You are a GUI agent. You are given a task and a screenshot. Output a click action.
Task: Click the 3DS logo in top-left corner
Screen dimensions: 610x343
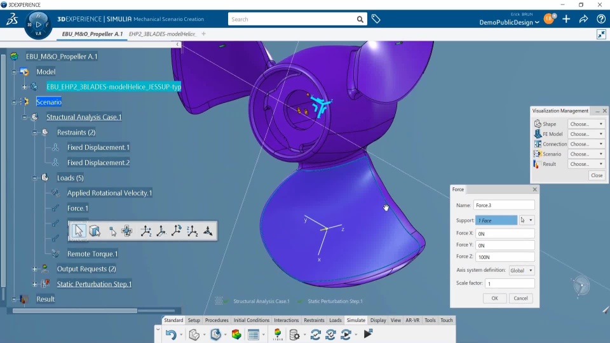point(12,18)
